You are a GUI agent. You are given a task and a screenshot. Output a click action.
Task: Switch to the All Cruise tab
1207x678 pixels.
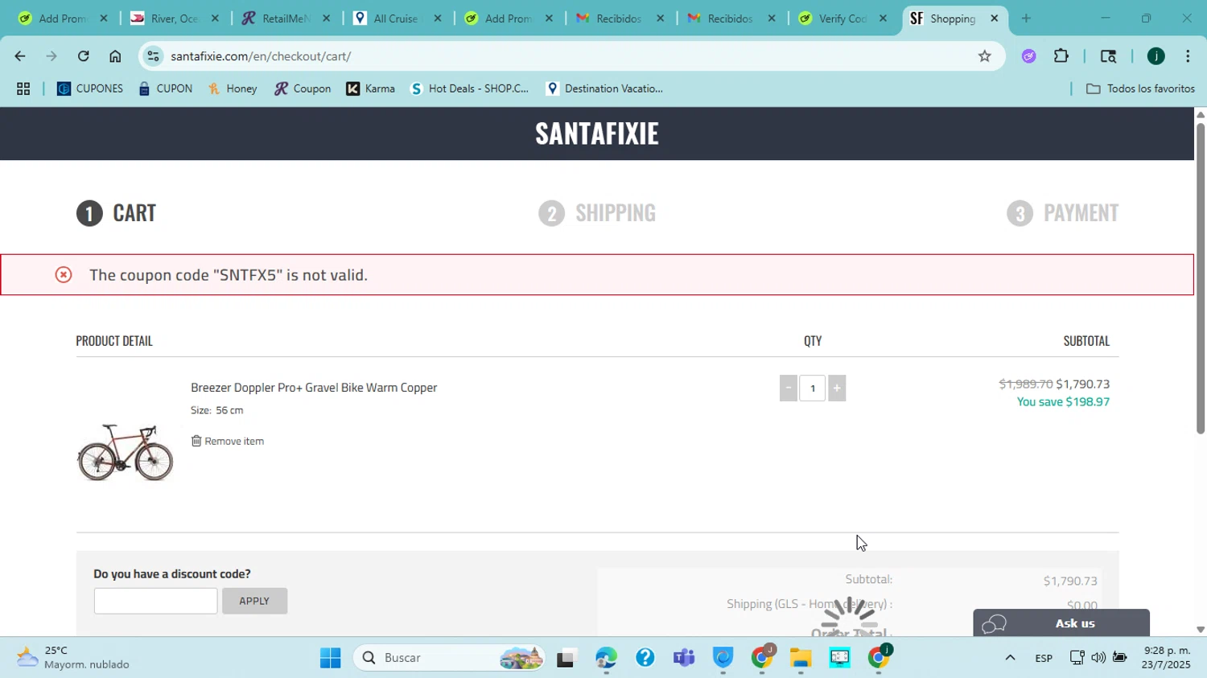coord(398,18)
